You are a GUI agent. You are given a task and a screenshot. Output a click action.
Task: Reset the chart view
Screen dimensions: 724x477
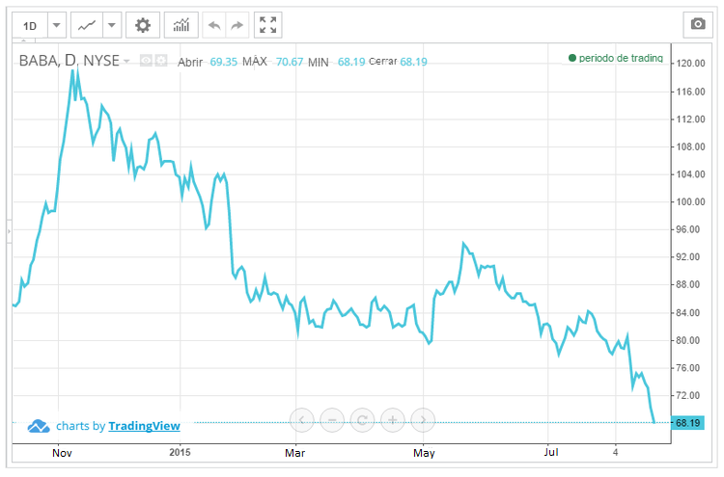pyautogui.click(x=362, y=419)
